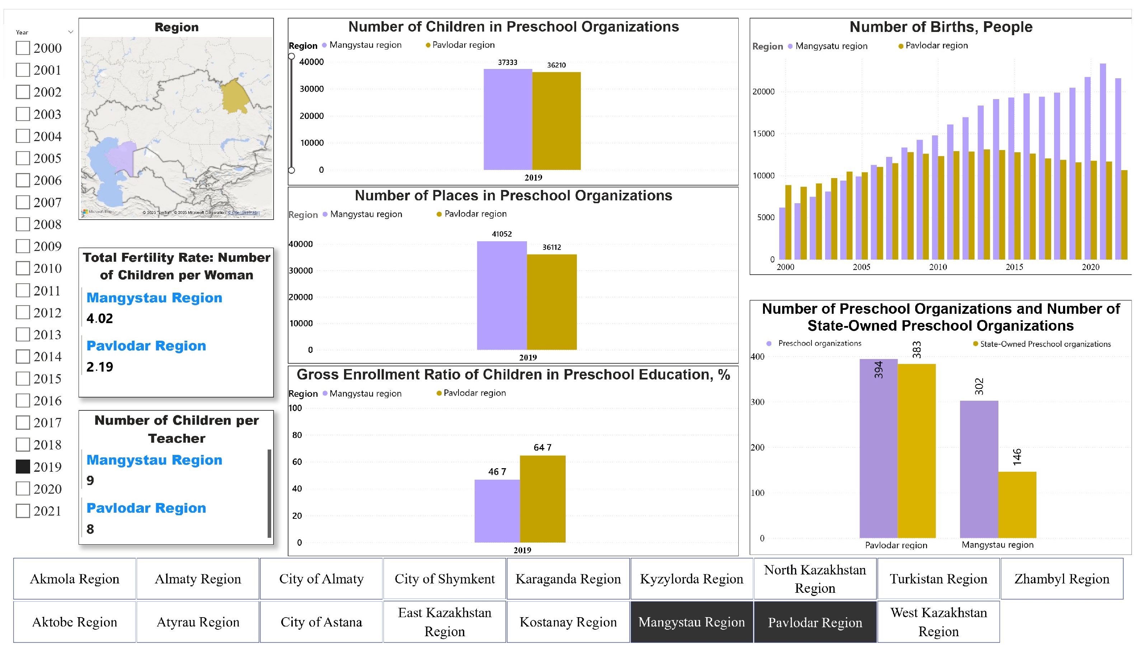This screenshot has height=652, width=1143.
Task: Open the OpenStreetMap link on the map
Action: coord(244,213)
